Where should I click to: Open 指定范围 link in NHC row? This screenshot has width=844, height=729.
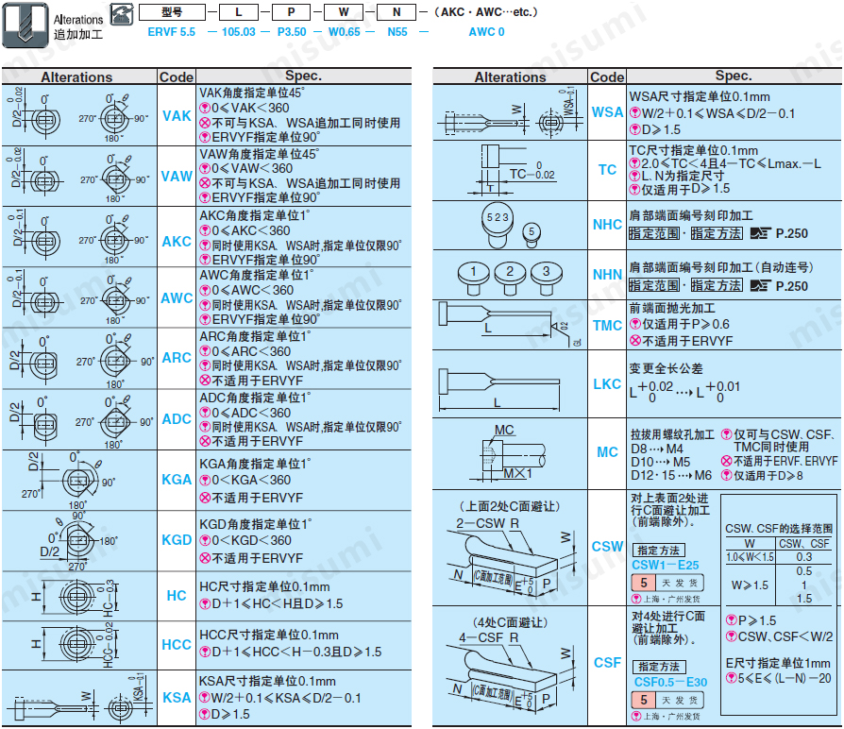coord(654,233)
